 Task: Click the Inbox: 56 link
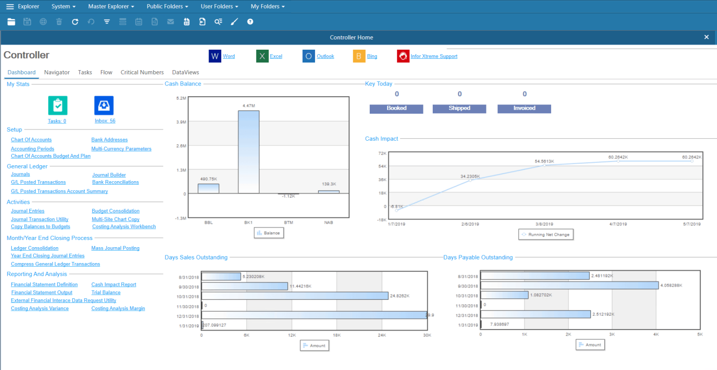(x=105, y=121)
